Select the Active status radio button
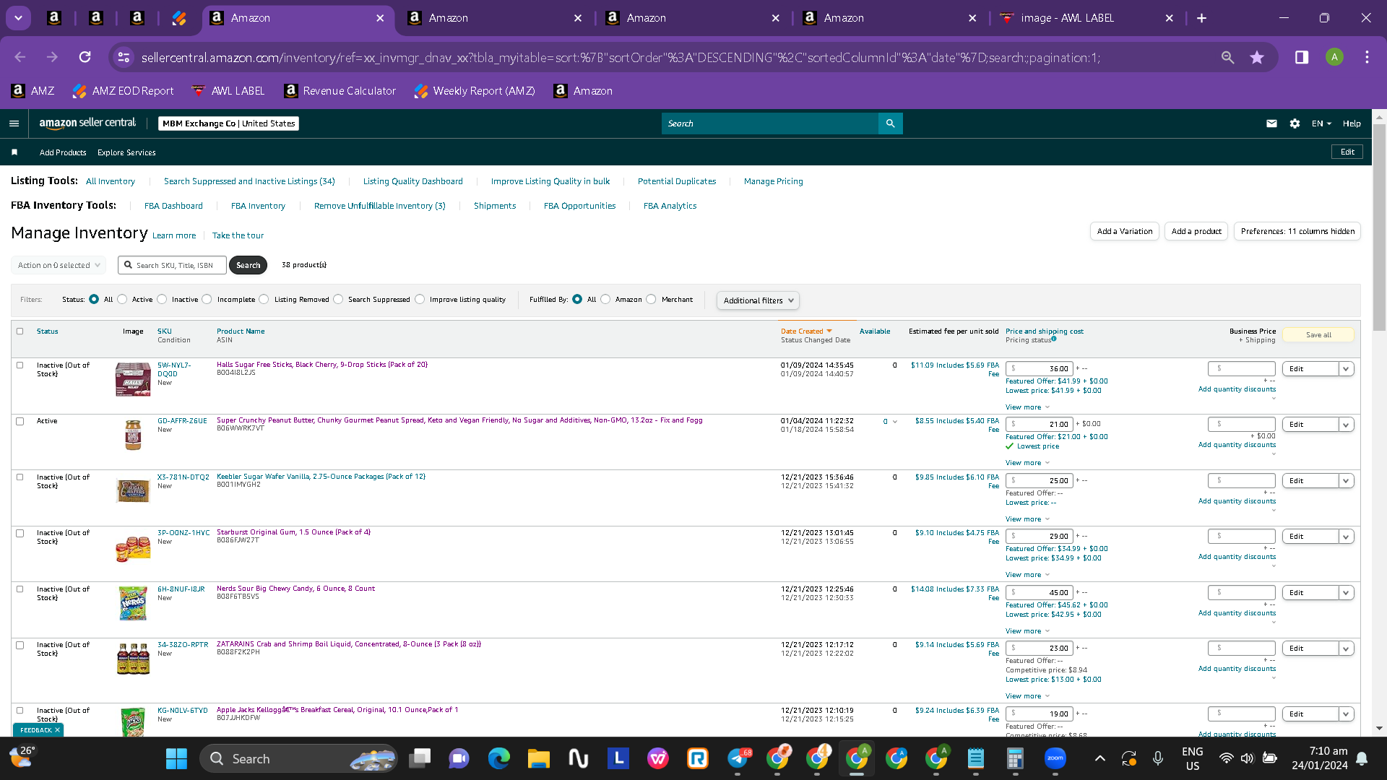 tap(122, 299)
